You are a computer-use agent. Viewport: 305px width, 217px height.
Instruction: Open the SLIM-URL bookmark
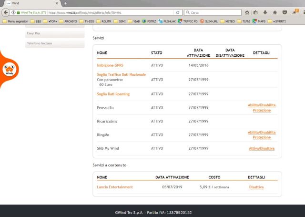tap(209, 21)
